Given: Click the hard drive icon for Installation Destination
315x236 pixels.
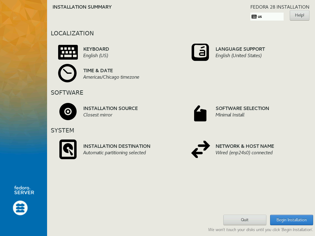Looking at the screenshot, I should [x=68, y=149].
